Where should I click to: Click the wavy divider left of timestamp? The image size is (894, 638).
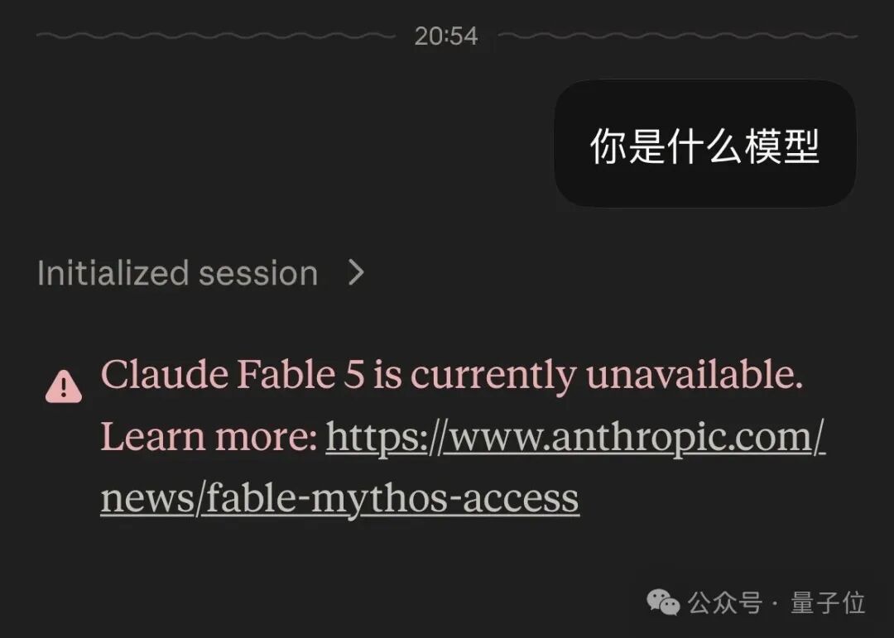pos(216,36)
